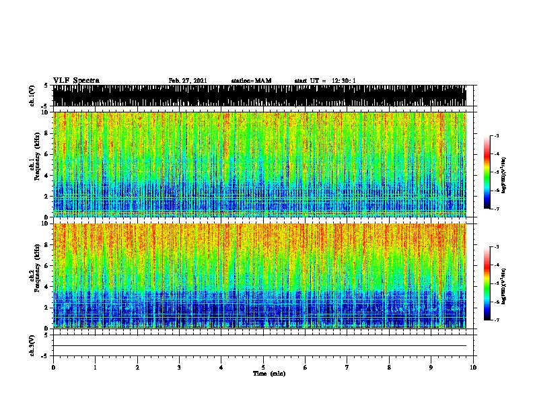Click the "-7" tick on the ch.1 color bar
This screenshot has height=412, width=533.
(496, 209)
